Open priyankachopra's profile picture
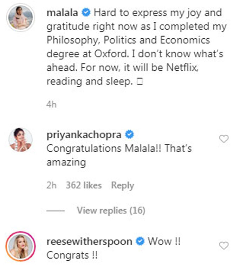Viewport: 246px width, 267px height. coord(20,140)
